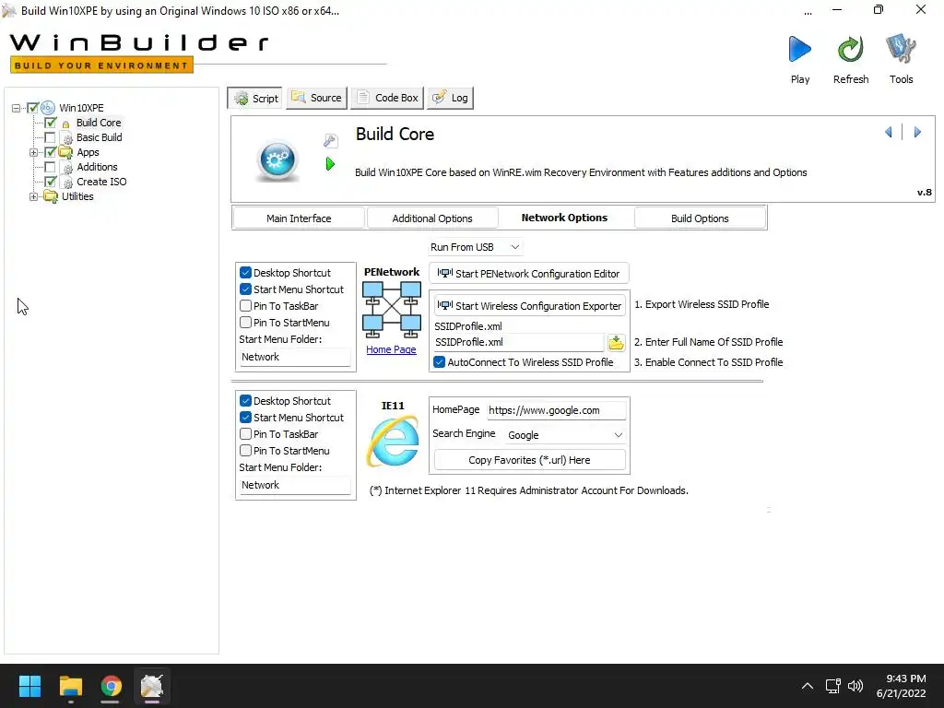This screenshot has width=944, height=708.
Task: Click the wrench edit script icon
Action: 330,141
